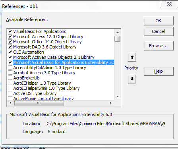Click the Standard language value
The width and height of the screenshot is (178, 149).
[56, 132]
